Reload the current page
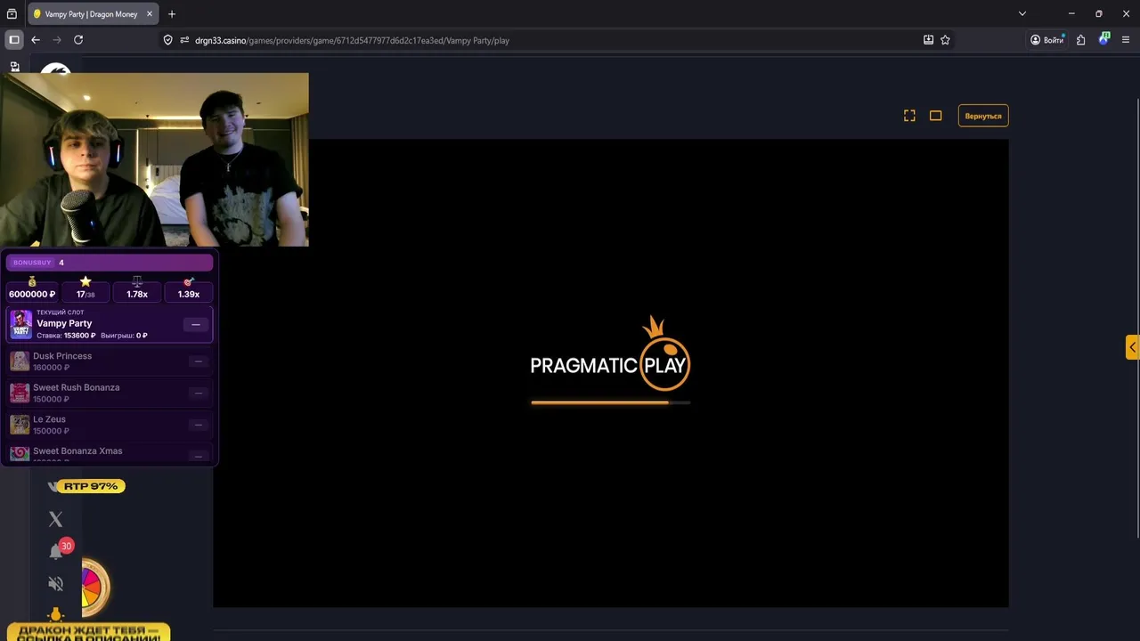This screenshot has width=1140, height=641. pyautogui.click(x=78, y=40)
